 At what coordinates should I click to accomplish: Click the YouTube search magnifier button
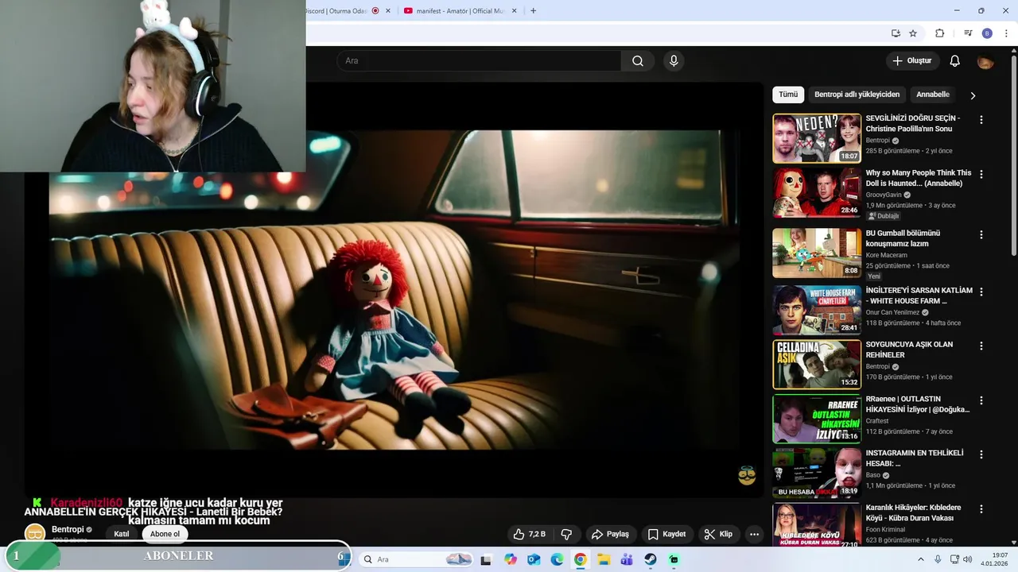(x=638, y=60)
